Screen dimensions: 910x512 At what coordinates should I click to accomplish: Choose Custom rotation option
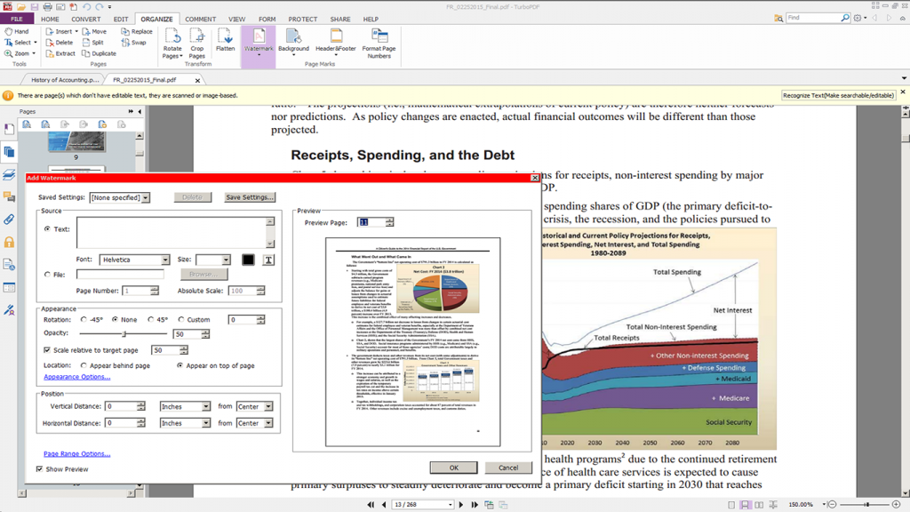click(181, 320)
